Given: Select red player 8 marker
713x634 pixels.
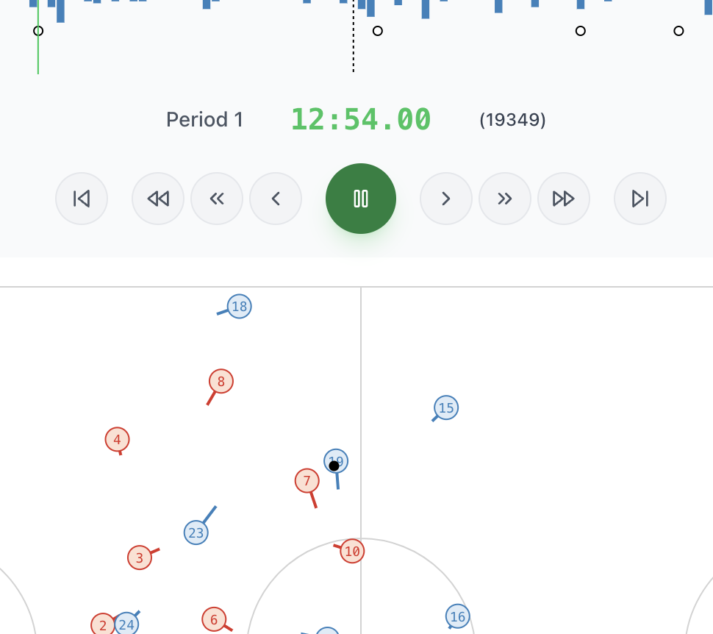Looking at the screenshot, I should coord(221,381).
